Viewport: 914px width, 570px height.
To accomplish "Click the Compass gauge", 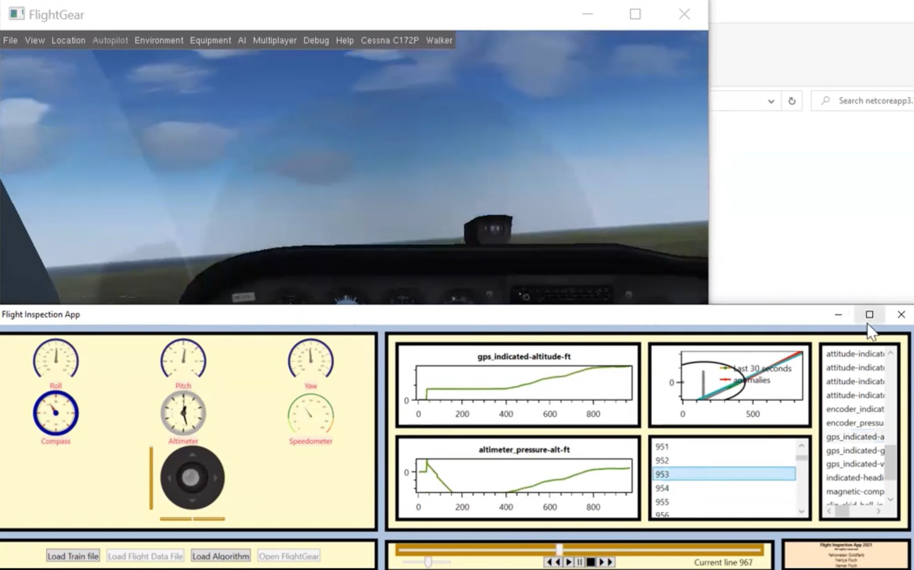I will (x=55, y=413).
